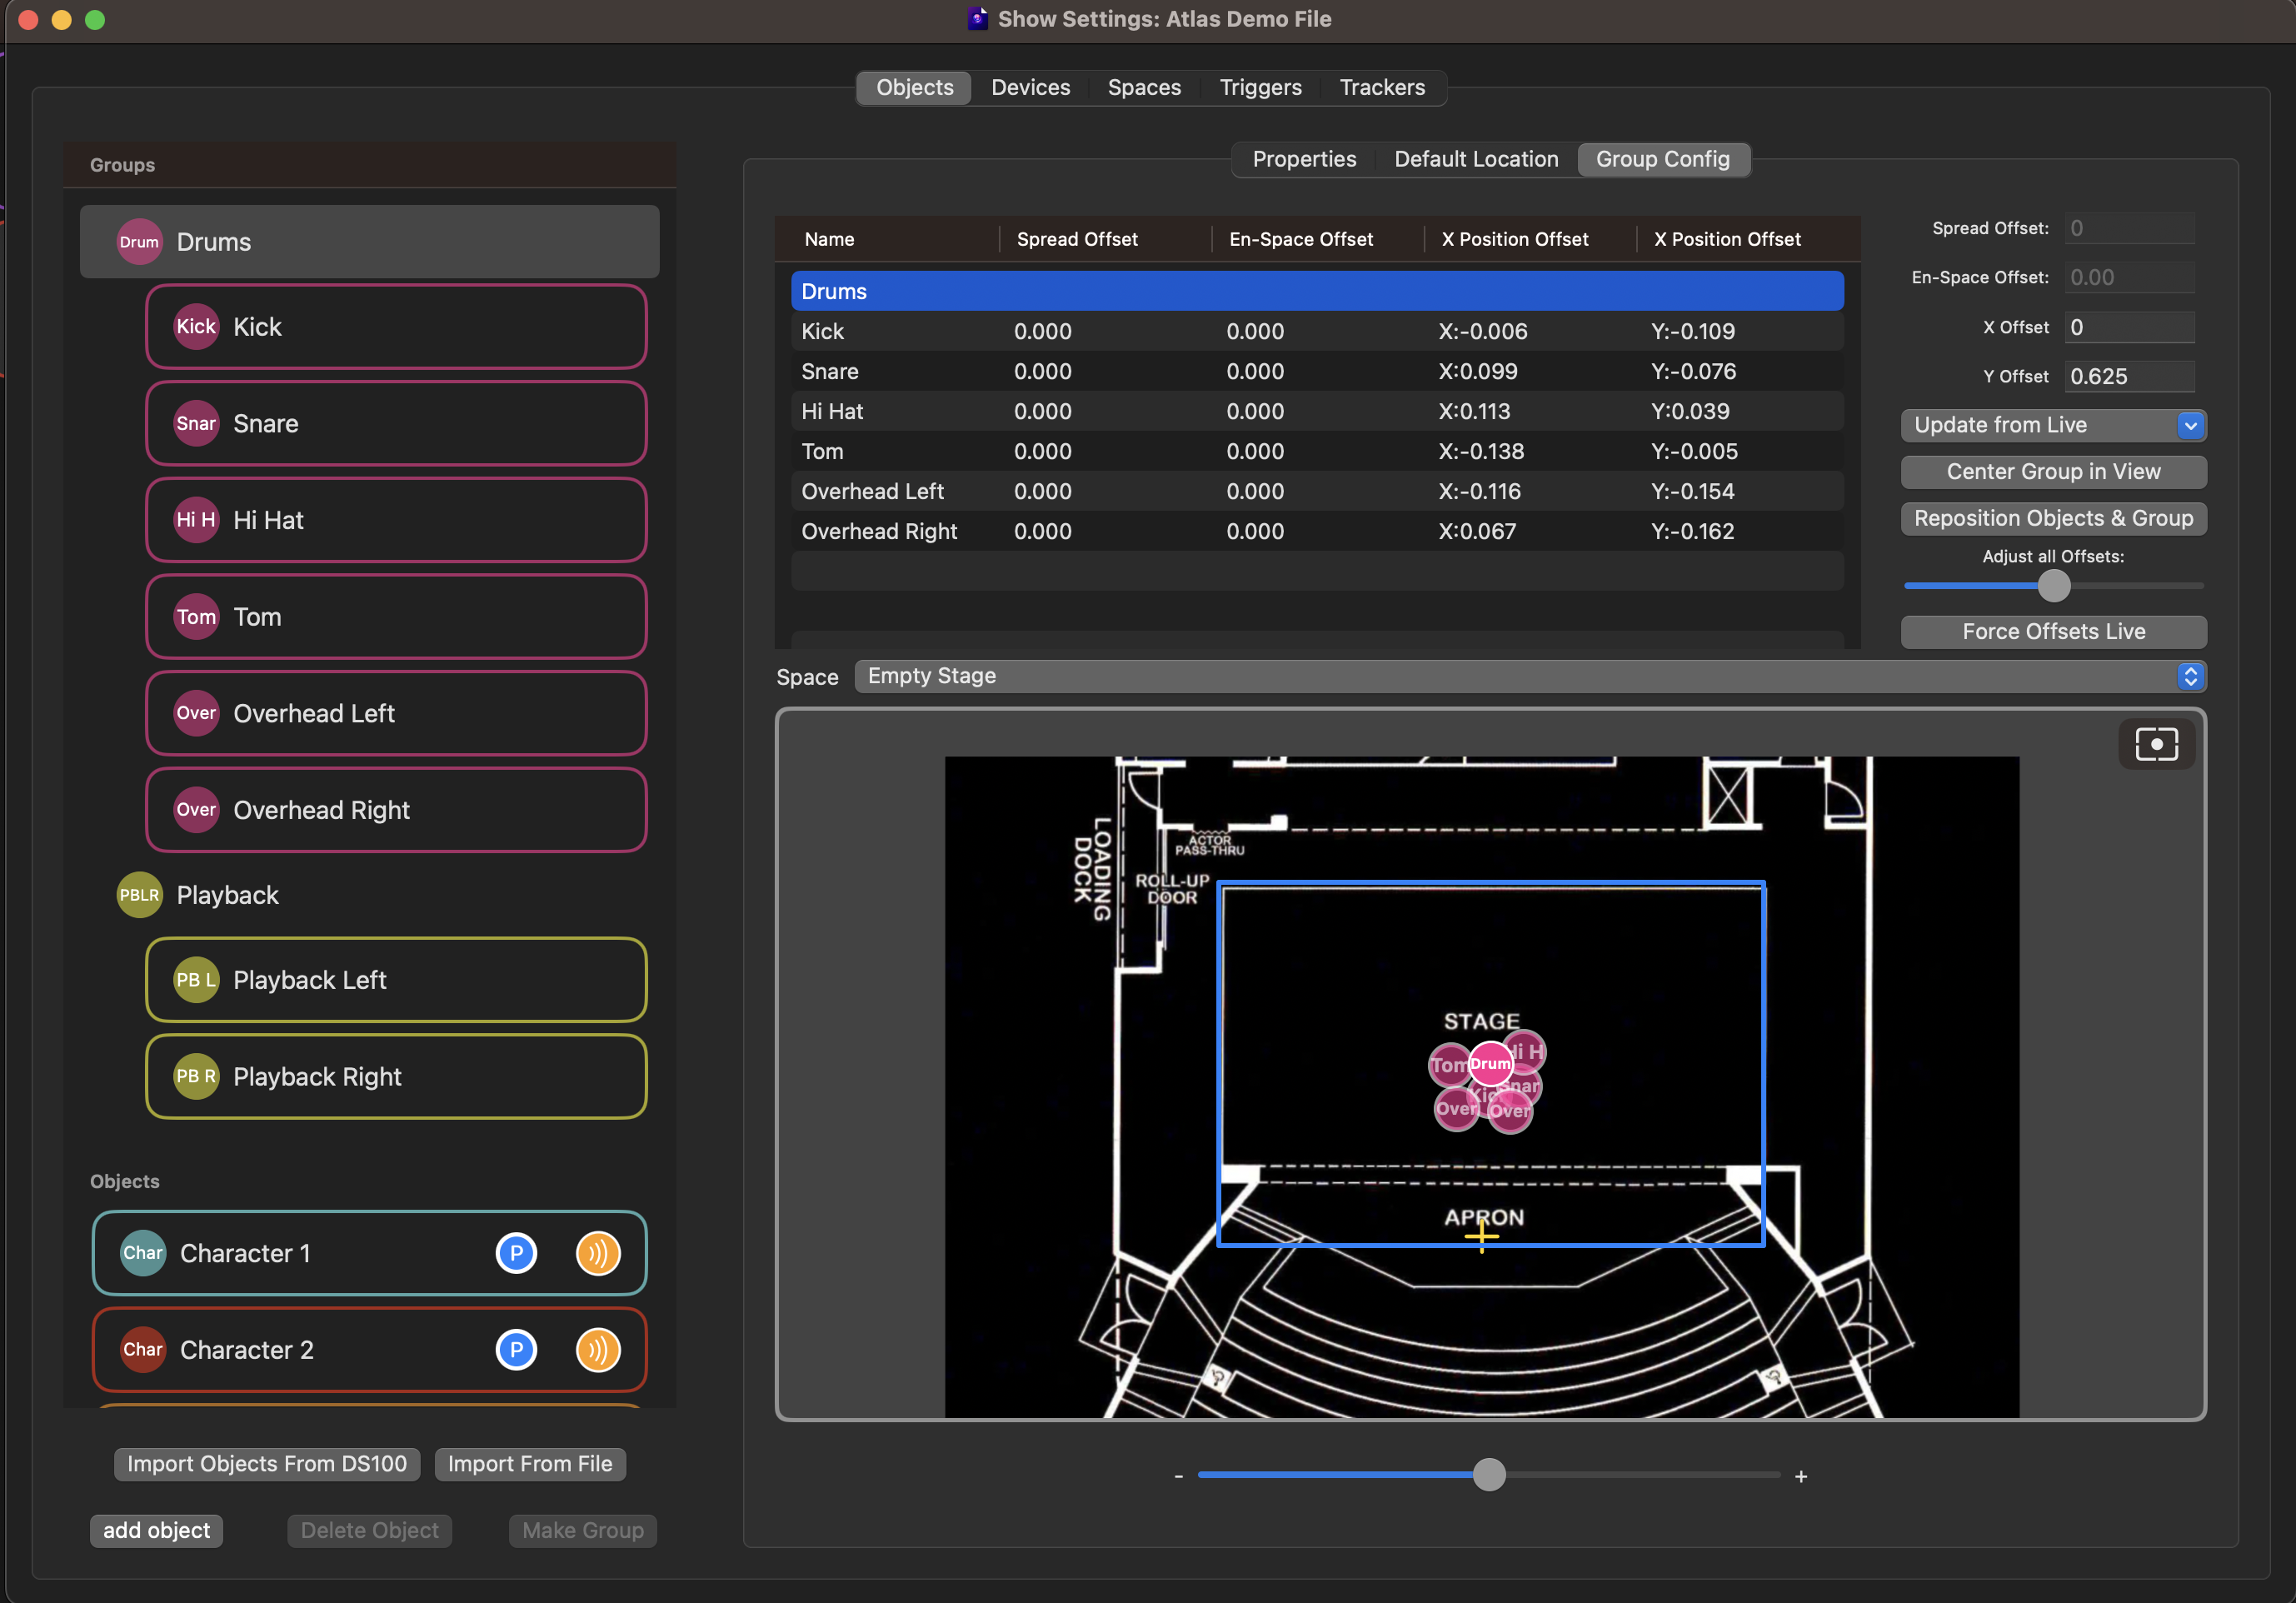2296x1603 pixels.
Task: Click the orange sound icon on Character 2
Action: [x=598, y=1350]
